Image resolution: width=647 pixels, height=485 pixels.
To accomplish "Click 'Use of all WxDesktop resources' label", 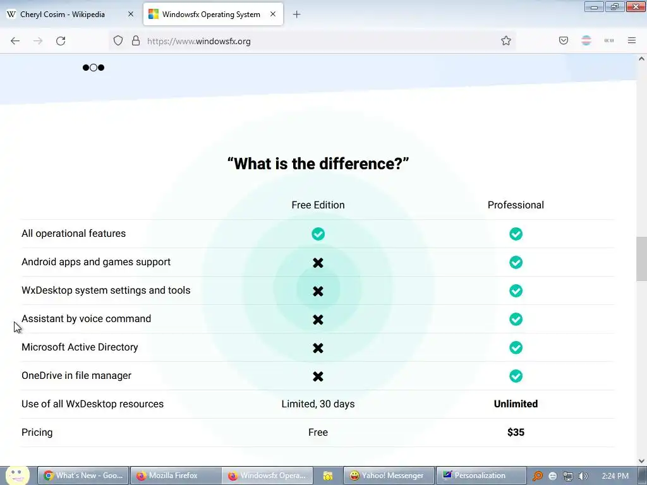I will tap(92, 404).
